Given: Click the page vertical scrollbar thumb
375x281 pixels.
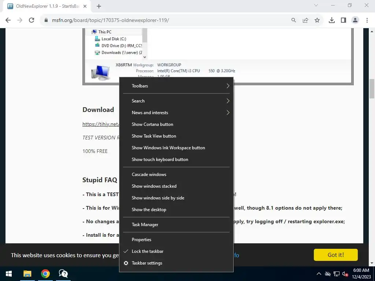Looking at the screenshot, I should [372, 89].
